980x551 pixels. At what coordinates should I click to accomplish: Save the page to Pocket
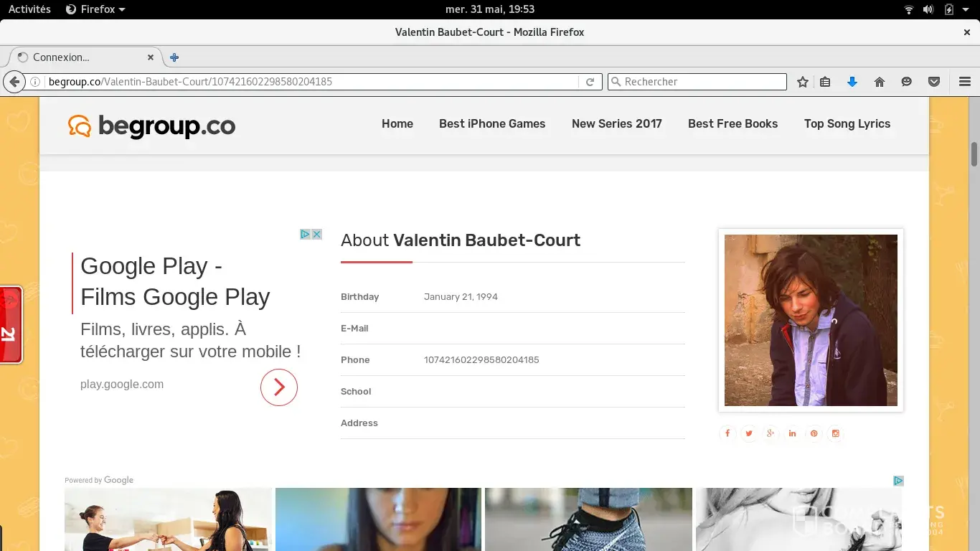(x=934, y=82)
